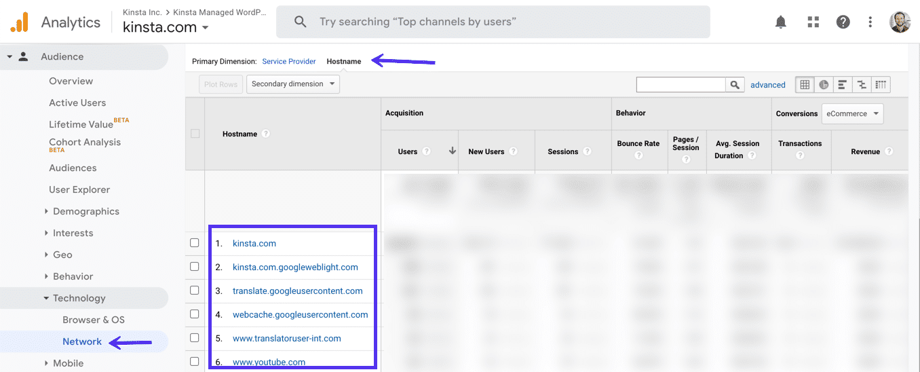
Task: Switch primary dimension to Service Provider
Action: (289, 61)
